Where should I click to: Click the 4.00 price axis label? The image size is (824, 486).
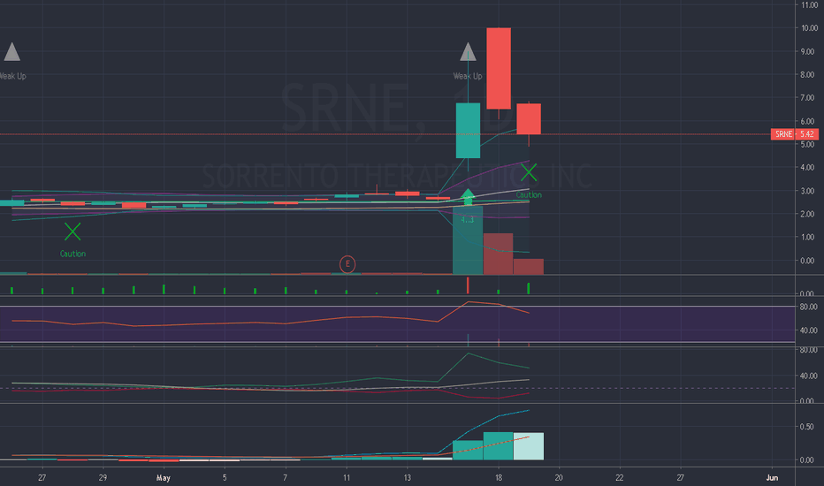808,168
